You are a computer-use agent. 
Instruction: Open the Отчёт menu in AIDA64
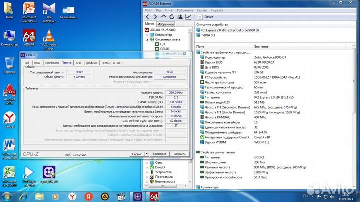tap(169, 10)
